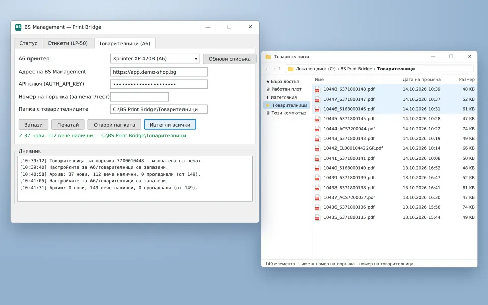
Task: Select file 10441_6371800141.pdf
Action: 394,158
